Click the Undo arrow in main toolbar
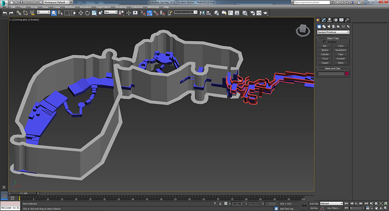Image resolution: width=389 pixels, height=211 pixels. point(5,13)
